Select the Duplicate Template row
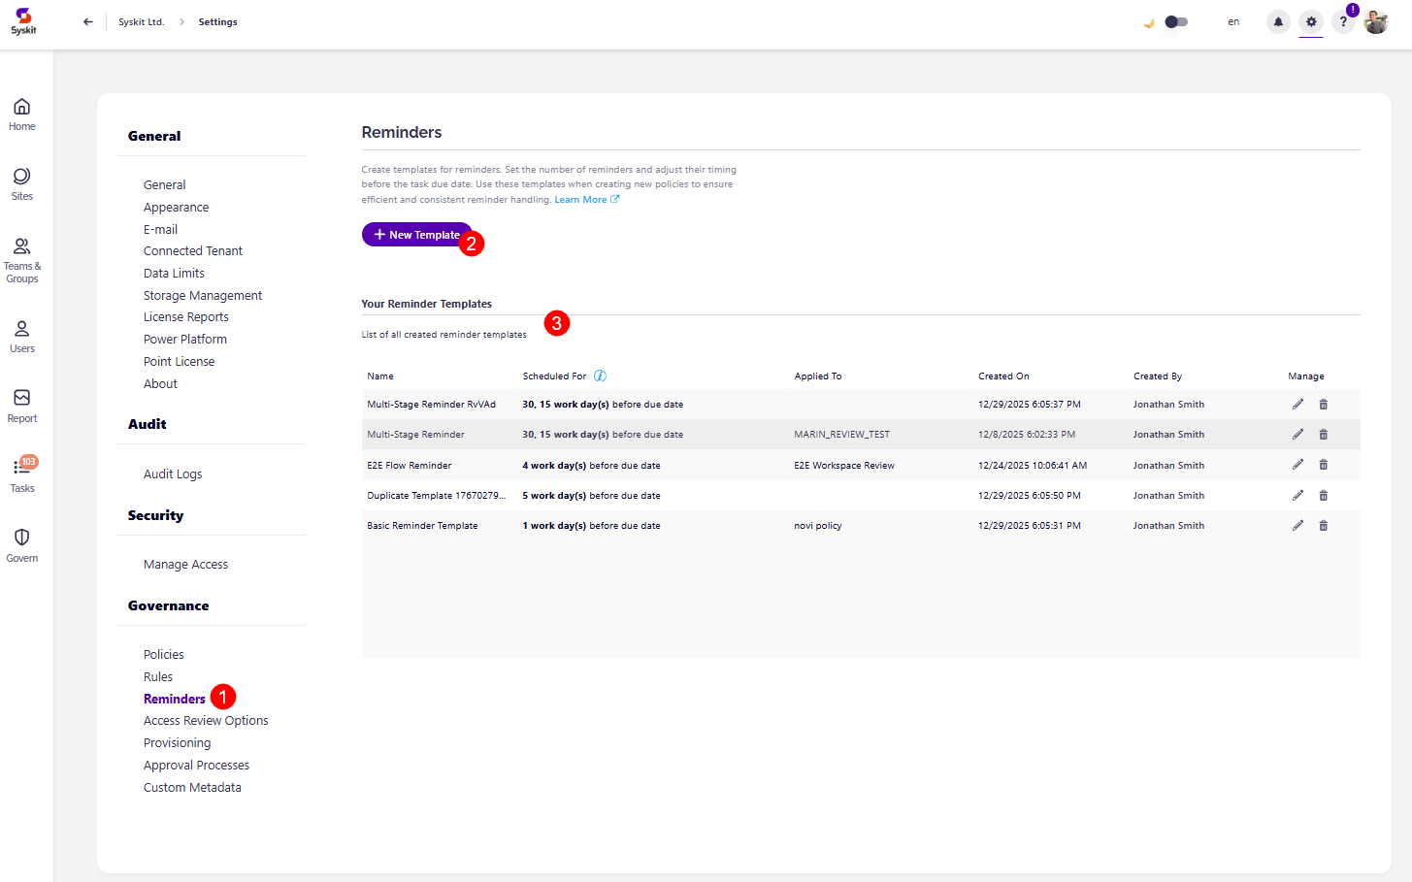Viewport: 1412px width, 882px height. click(436, 496)
